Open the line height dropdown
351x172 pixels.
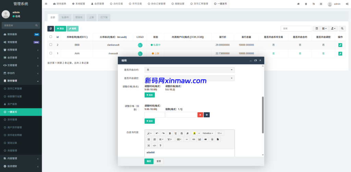[170, 140]
